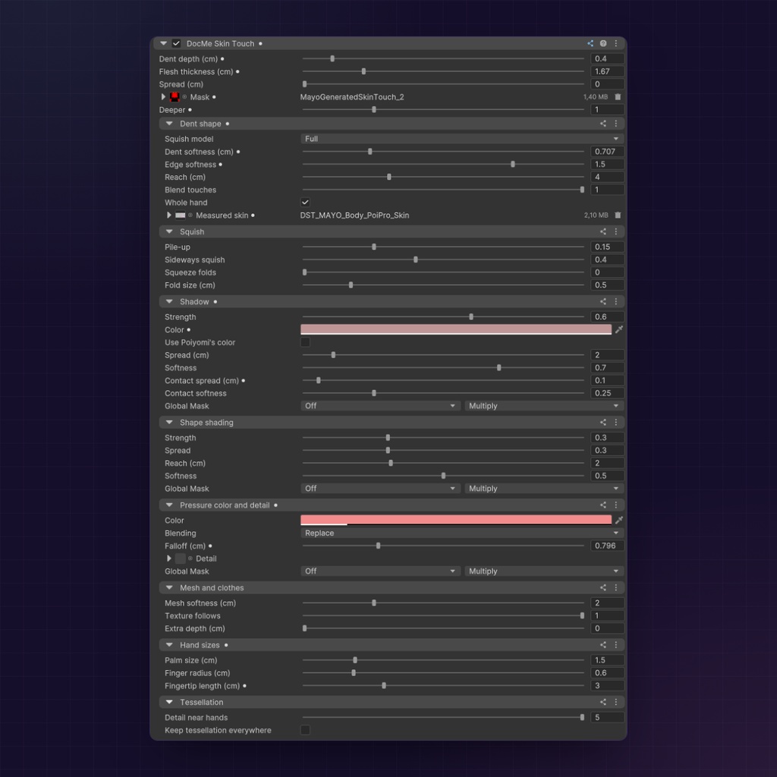Open more options for Shape shading section
The width and height of the screenshot is (777, 777).
pyautogui.click(x=616, y=423)
